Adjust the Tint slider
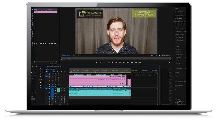 point(186,43)
